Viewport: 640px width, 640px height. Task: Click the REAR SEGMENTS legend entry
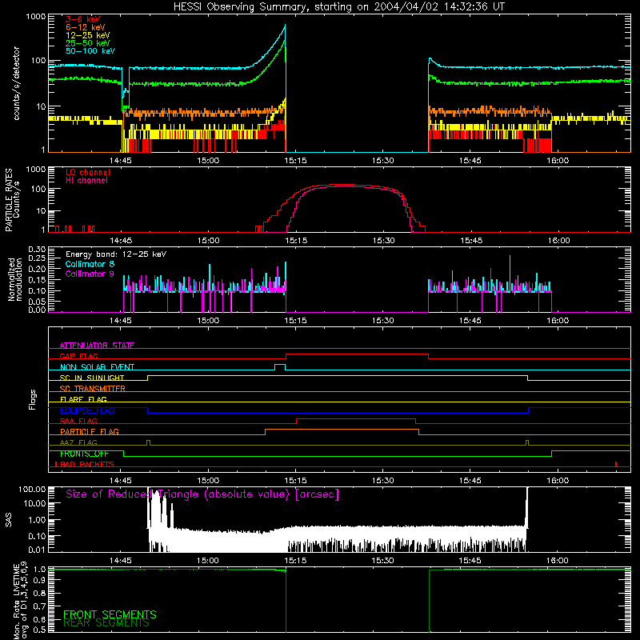coord(106,623)
